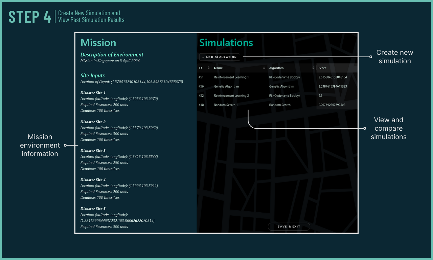
Task: Select score 2.207692307692308
Action: [x=332, y=105]
